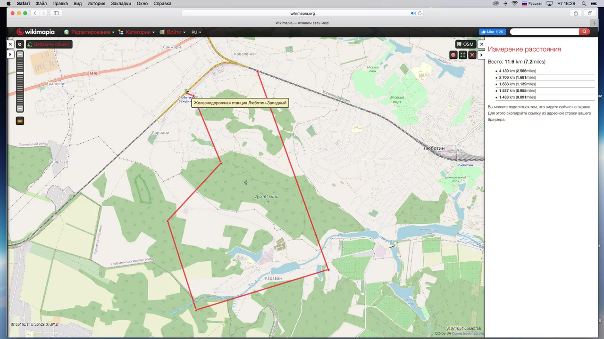Open the Apple menu
The width and height of the screenshot is (604, 339).
[8, 3]
